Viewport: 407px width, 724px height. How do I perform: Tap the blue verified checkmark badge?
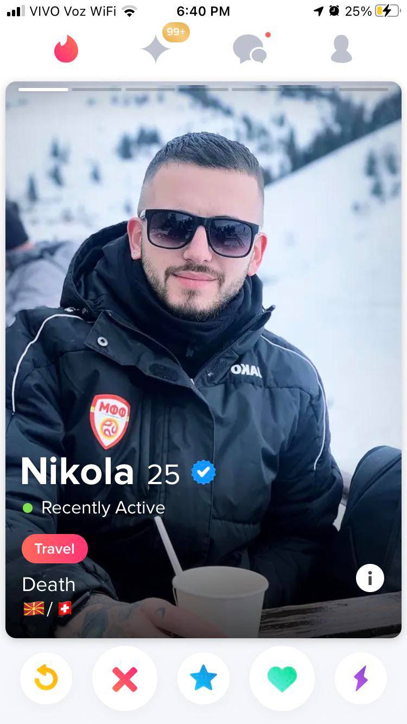tap(203, 472)
